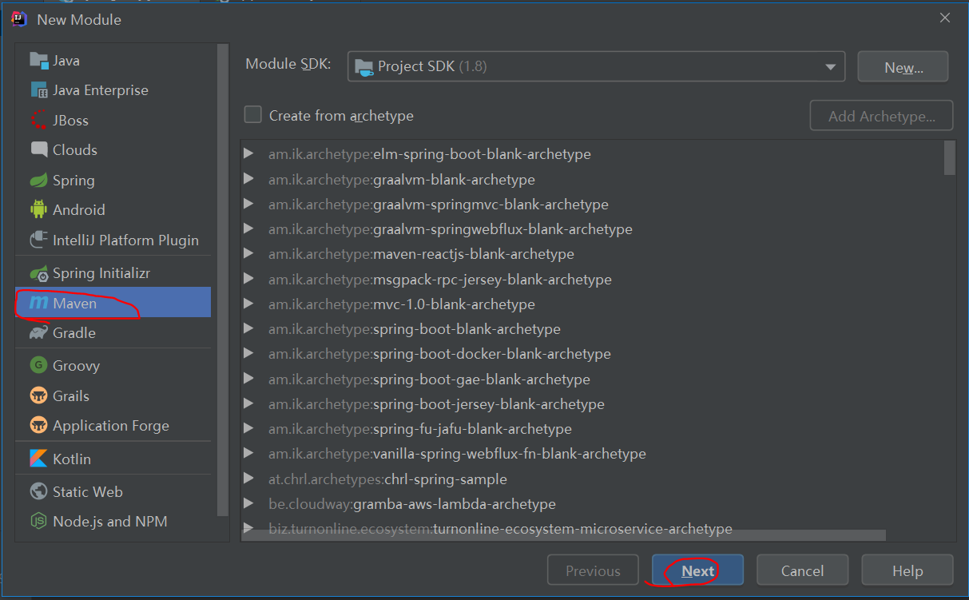
Task: Click the Project SDK folder icon in combo box
Action: tap(363, 66)
